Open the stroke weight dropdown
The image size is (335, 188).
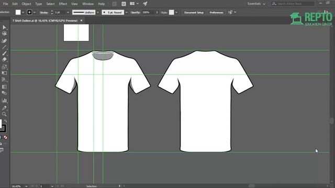tap(68, 13)
